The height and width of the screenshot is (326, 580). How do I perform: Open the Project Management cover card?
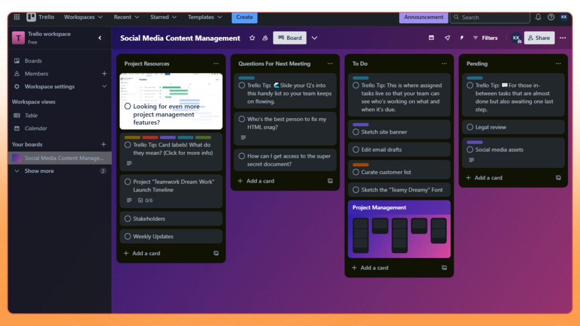coord(399,230)
